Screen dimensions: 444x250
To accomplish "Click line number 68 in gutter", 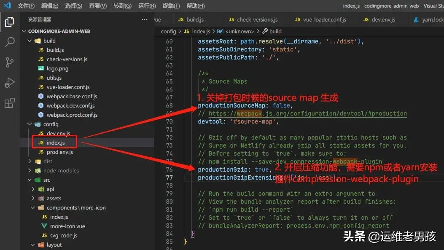I will pos(170,105).
